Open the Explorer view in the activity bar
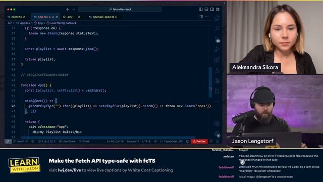 click(x=217, y=18)
